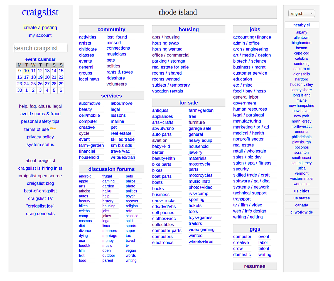The height and width of the screenshot is (281, 334).
Task: Open apts / housing listings
Action: coord(166,37)
